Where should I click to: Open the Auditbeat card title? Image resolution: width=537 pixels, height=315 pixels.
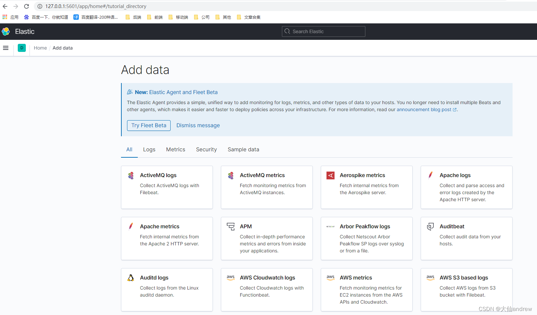tap(452, 227)
